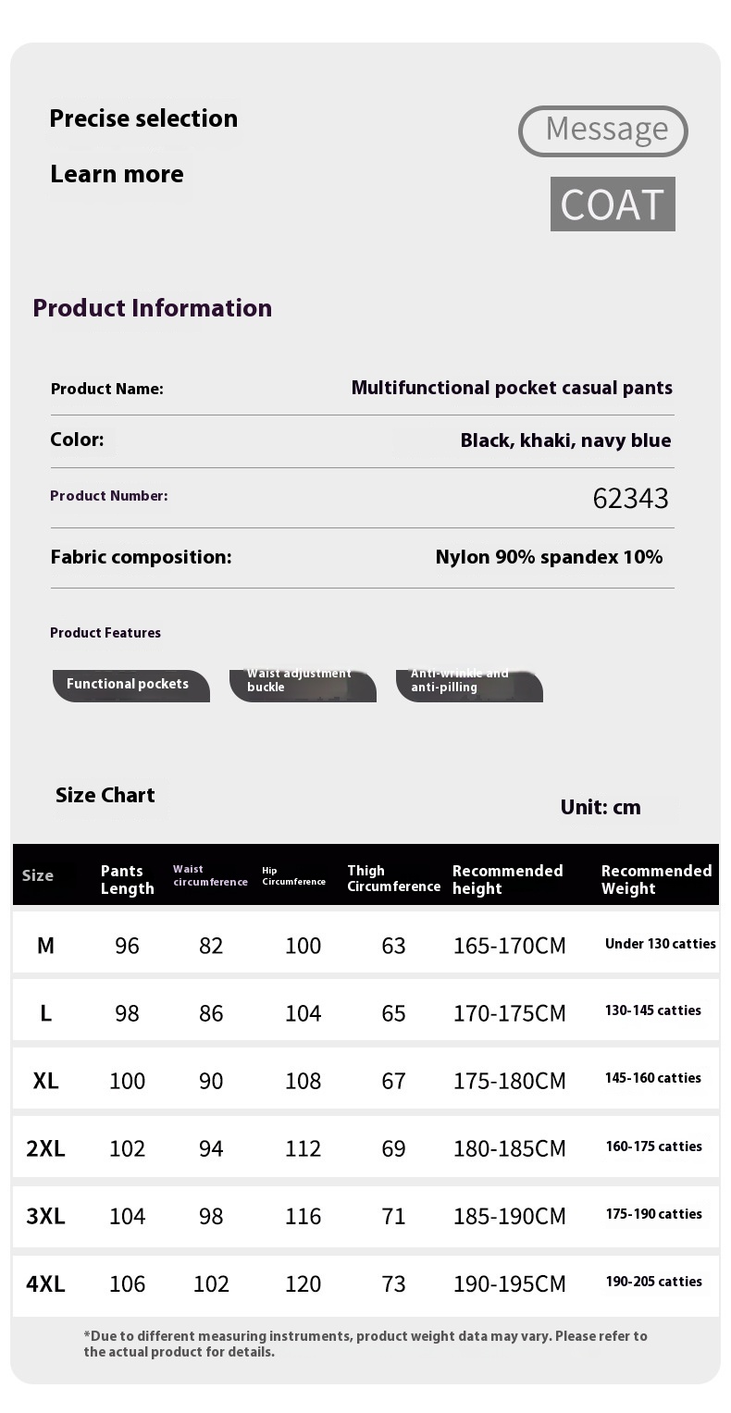Select the XL size row label

point(45,1081)
